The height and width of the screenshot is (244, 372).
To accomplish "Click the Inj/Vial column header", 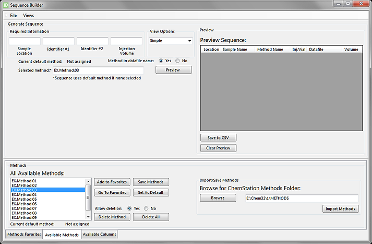I will click(298, 50).
